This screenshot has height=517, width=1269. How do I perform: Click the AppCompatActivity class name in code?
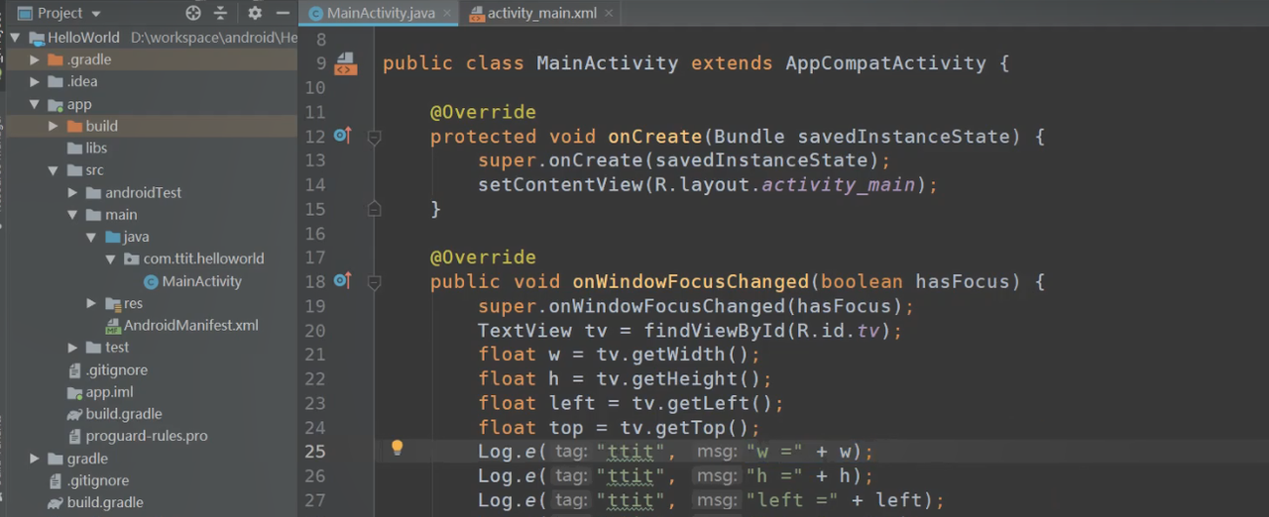click(885, 63)
